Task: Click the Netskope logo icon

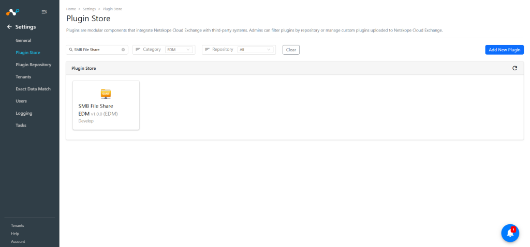Action: coord(12,12)
